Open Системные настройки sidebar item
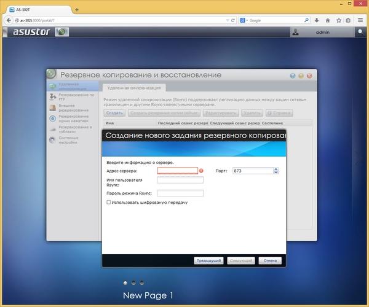 pos(73,140)
